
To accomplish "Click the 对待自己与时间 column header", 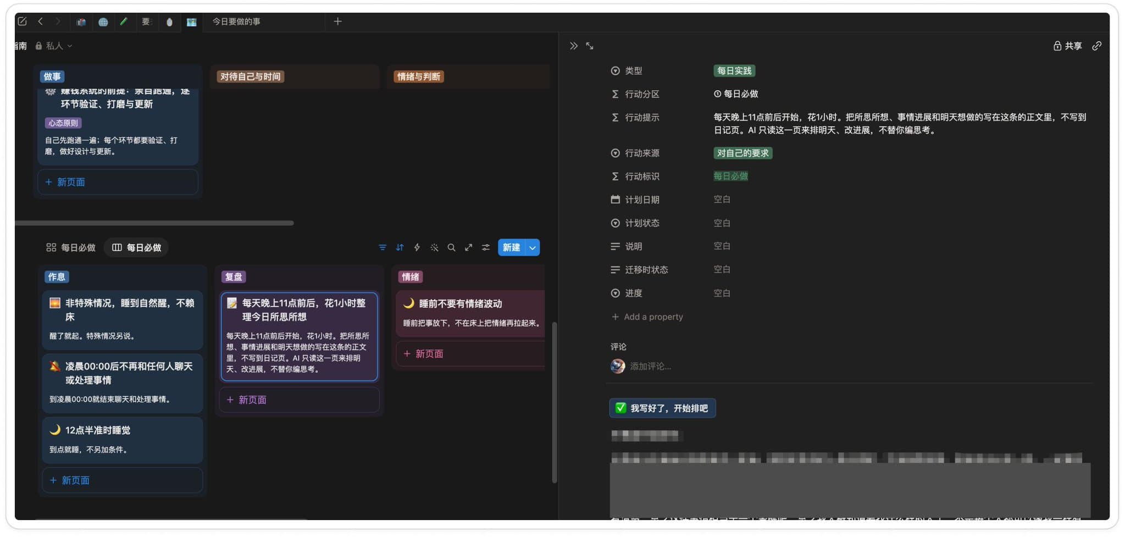I will 250,76.
